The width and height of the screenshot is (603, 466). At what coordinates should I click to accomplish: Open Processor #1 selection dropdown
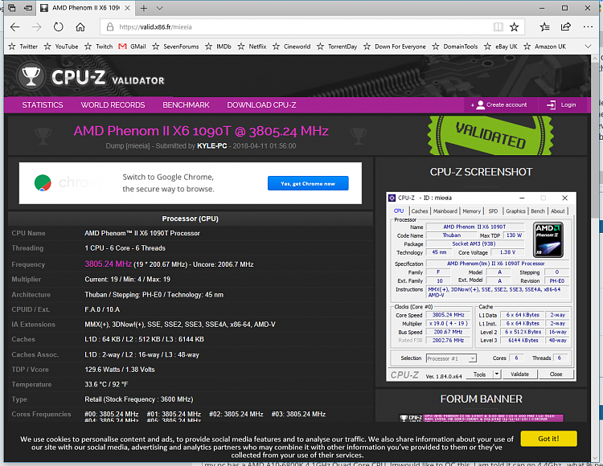pos(451,358)
